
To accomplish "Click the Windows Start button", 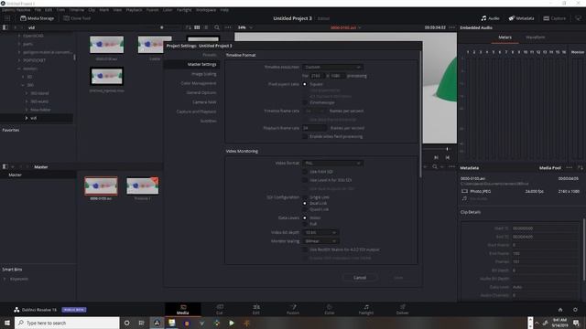I will click(7, 323).
